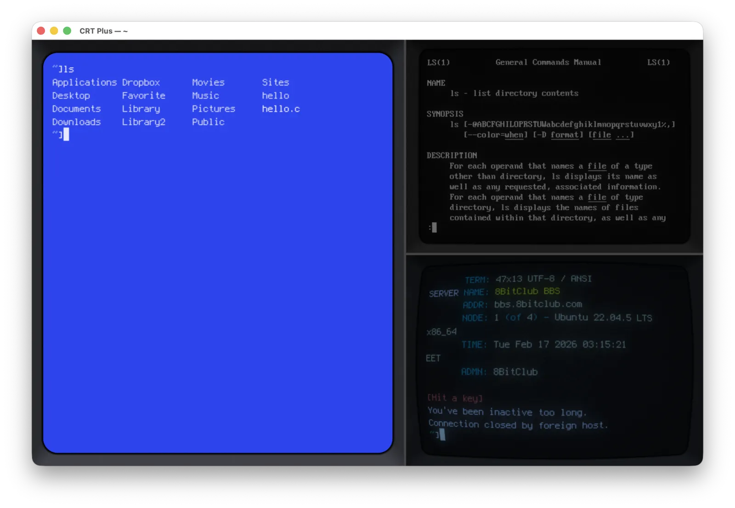Select "Applications" in the ls output
735x508 pixels.
[x=84, y=83]
